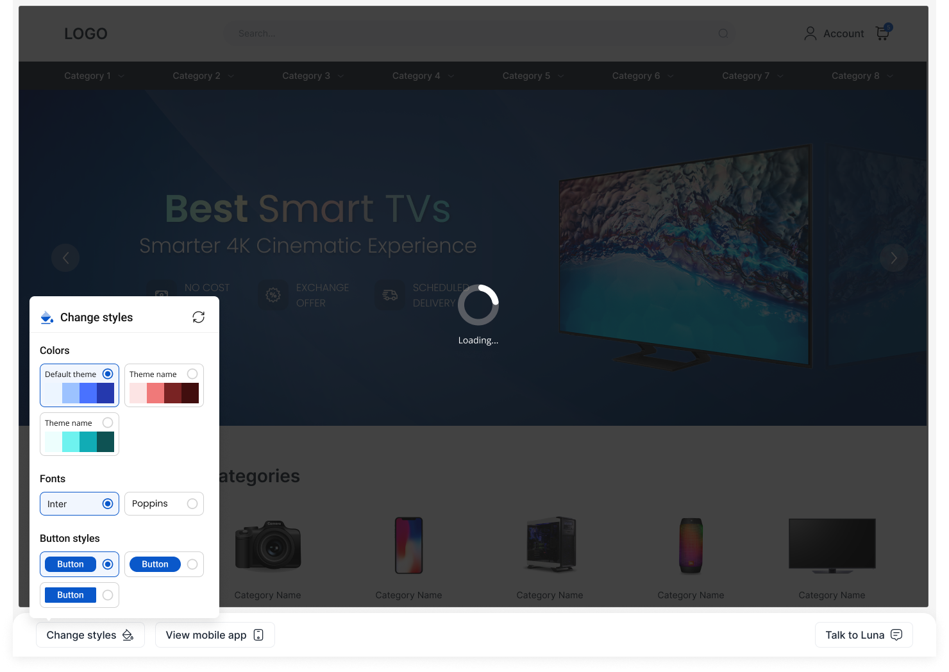Select the Default theme radio button
This screenshot has width=949, height=672.
click(108, 374)
